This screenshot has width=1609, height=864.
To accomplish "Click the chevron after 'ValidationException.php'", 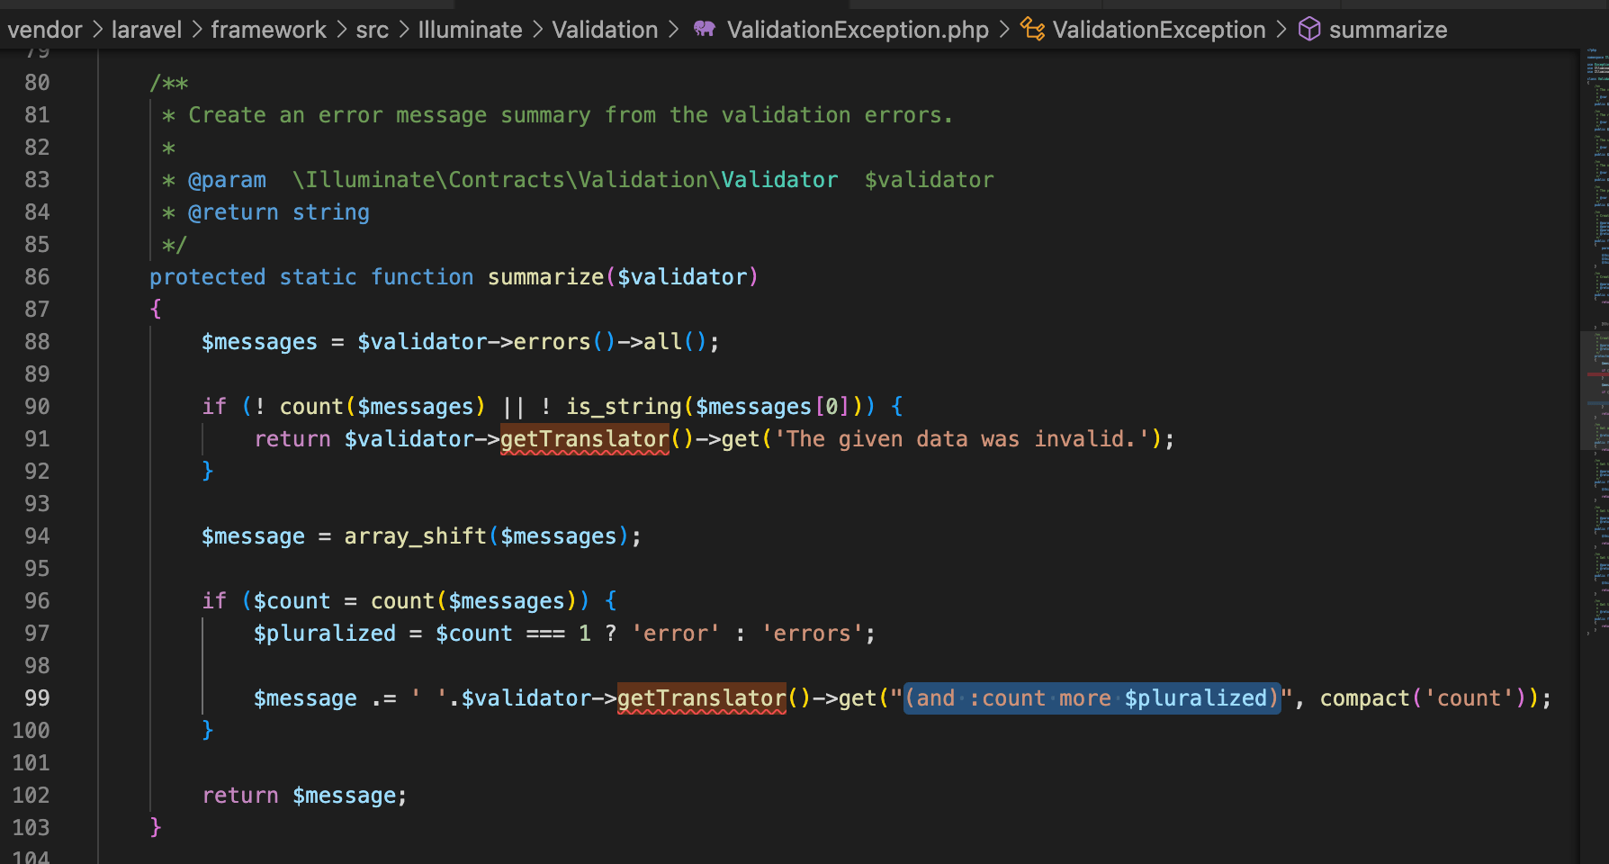I will click(x=1004, y=30).
